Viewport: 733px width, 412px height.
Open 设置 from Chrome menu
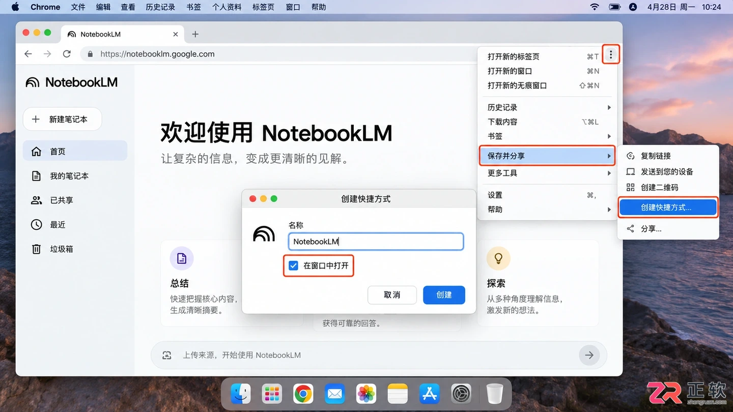(x=546, y=195)
